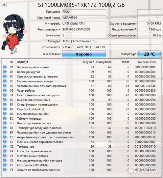Image resolution: width=163 pixels, height=178 pixels.
Task: Click status orb for Повторные попытки раскрутки
Action: [5, 95]
